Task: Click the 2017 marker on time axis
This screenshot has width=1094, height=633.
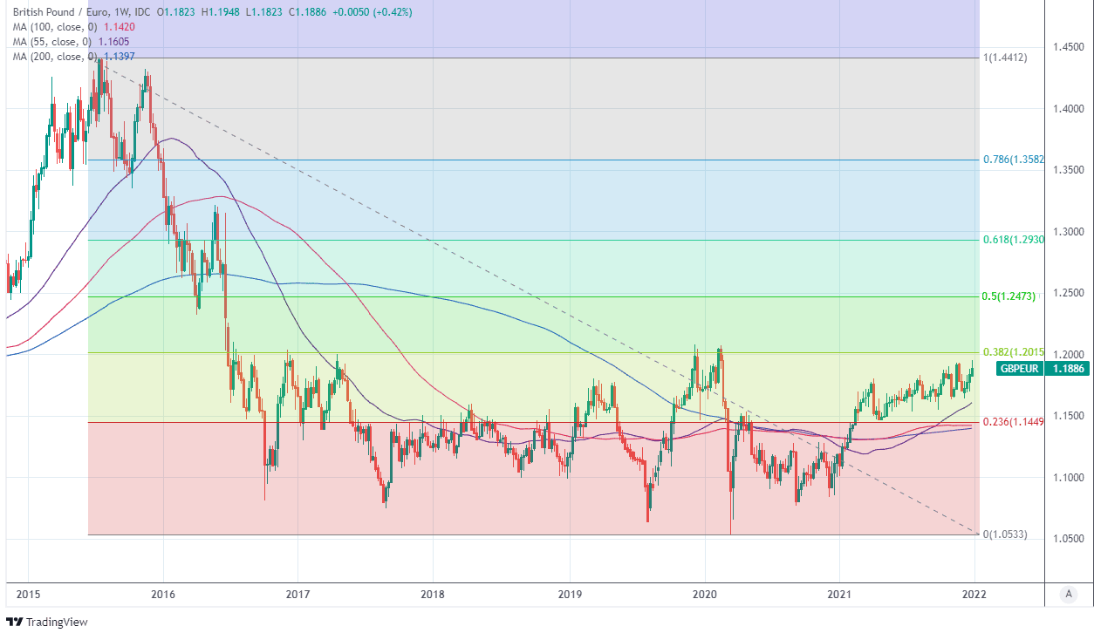Action: [x=297, y=595]
